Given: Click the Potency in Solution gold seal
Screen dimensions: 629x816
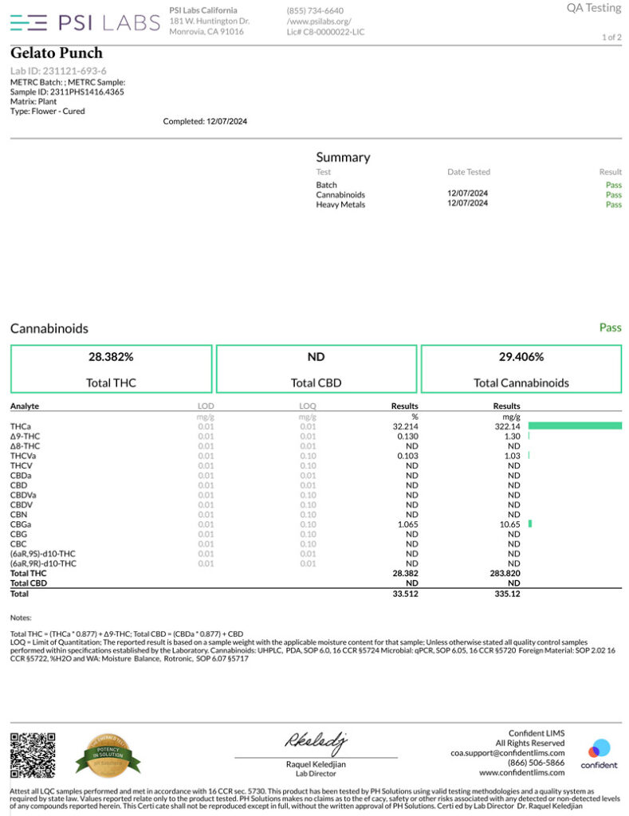Looking at the screenshot, I should [108, 755].
